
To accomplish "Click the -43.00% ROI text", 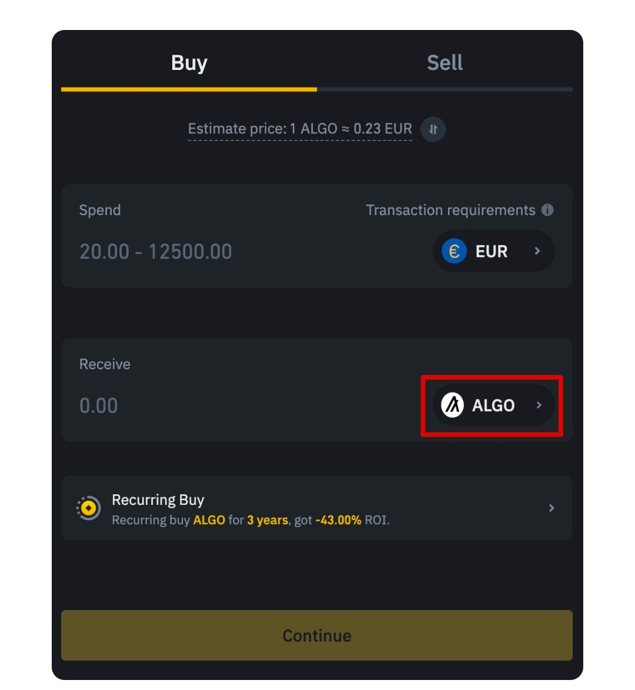I will (338, 520).
